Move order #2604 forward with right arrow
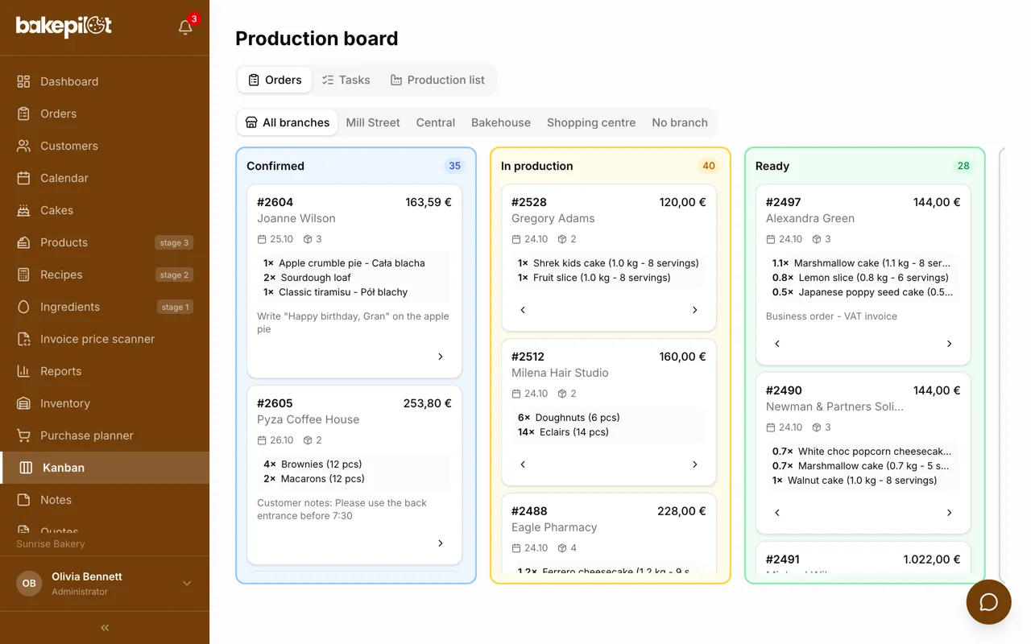 click(441, 357)
